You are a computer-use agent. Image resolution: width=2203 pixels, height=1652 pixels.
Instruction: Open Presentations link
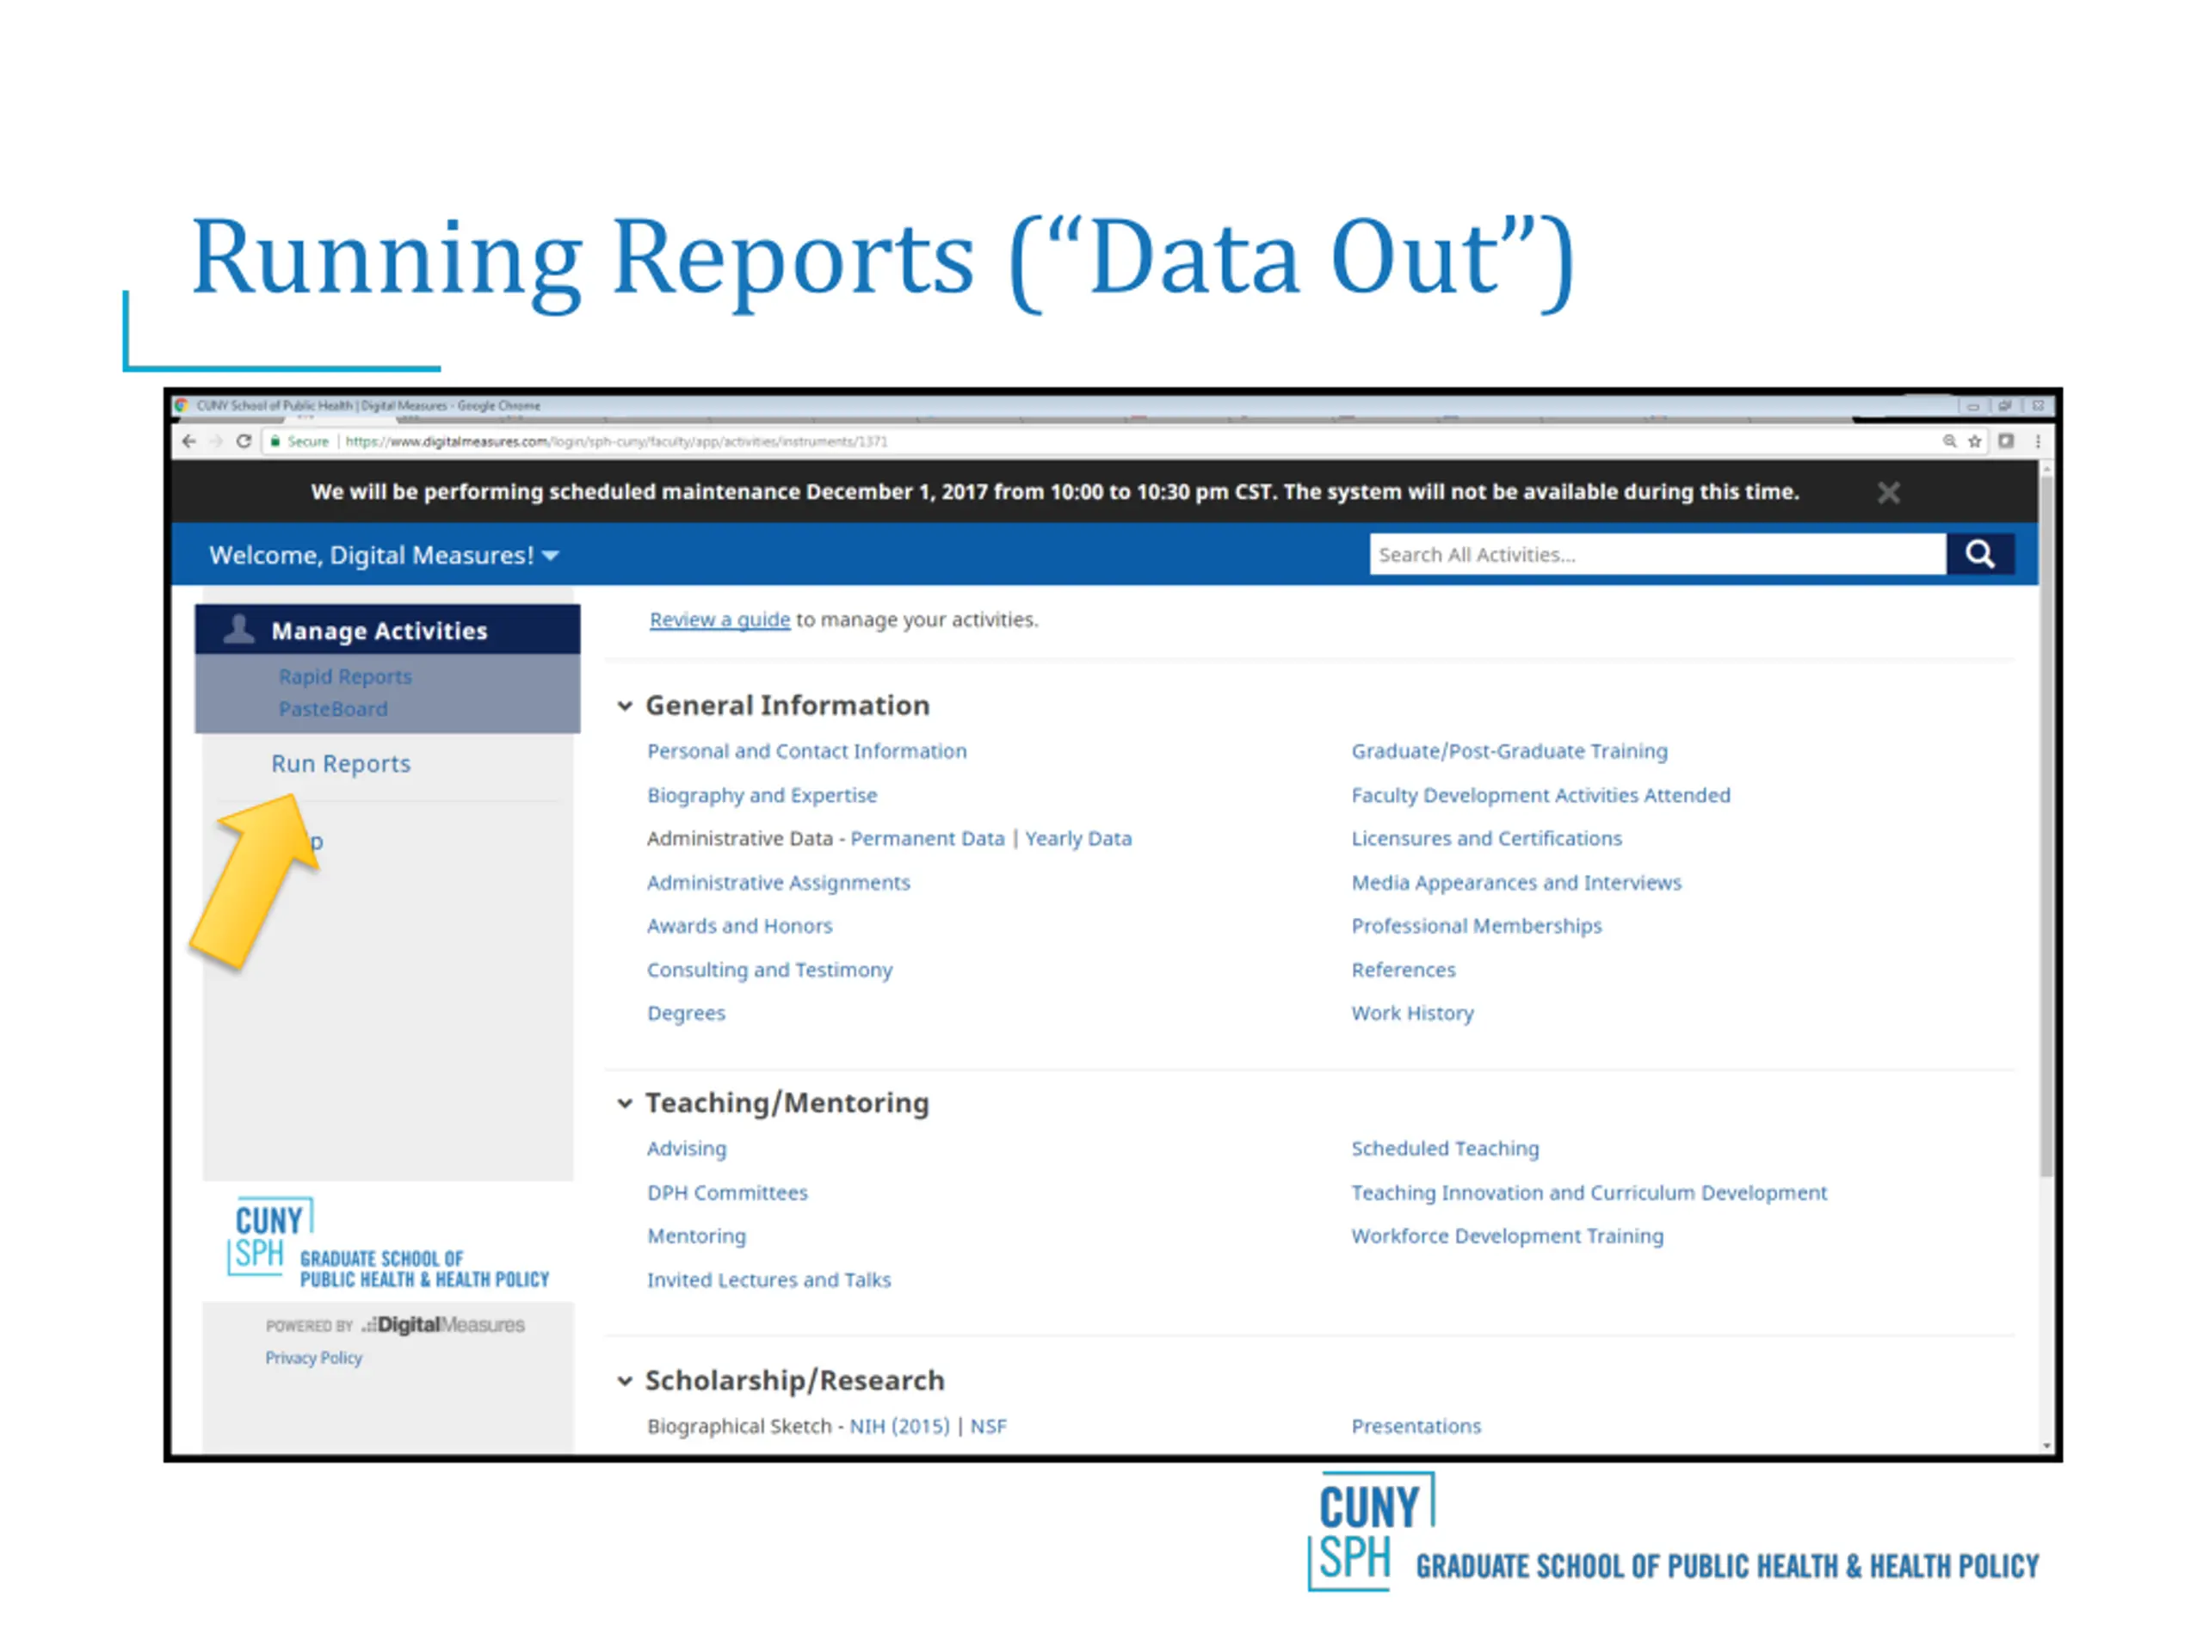(1416, 1427)
